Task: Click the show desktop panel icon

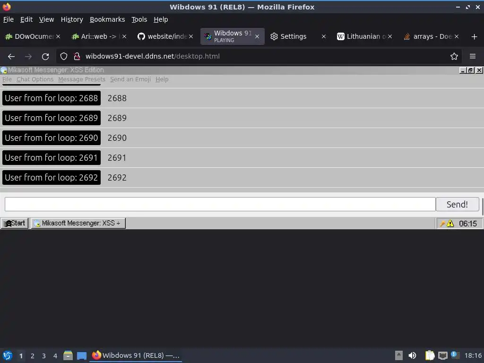Action: coord(82,356)
